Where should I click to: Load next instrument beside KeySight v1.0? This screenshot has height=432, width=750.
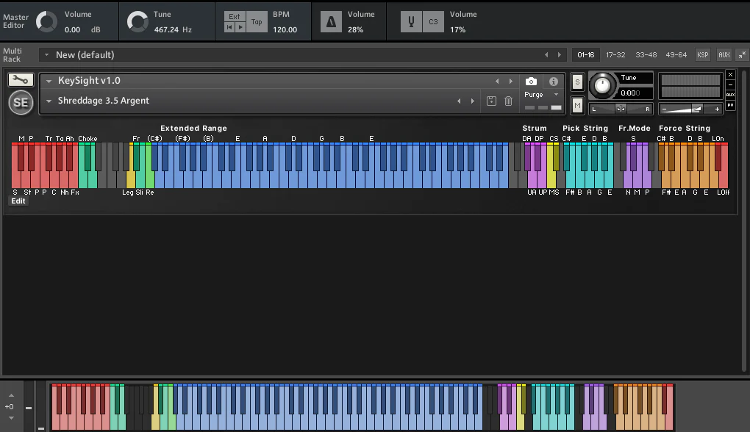[511, 82]
